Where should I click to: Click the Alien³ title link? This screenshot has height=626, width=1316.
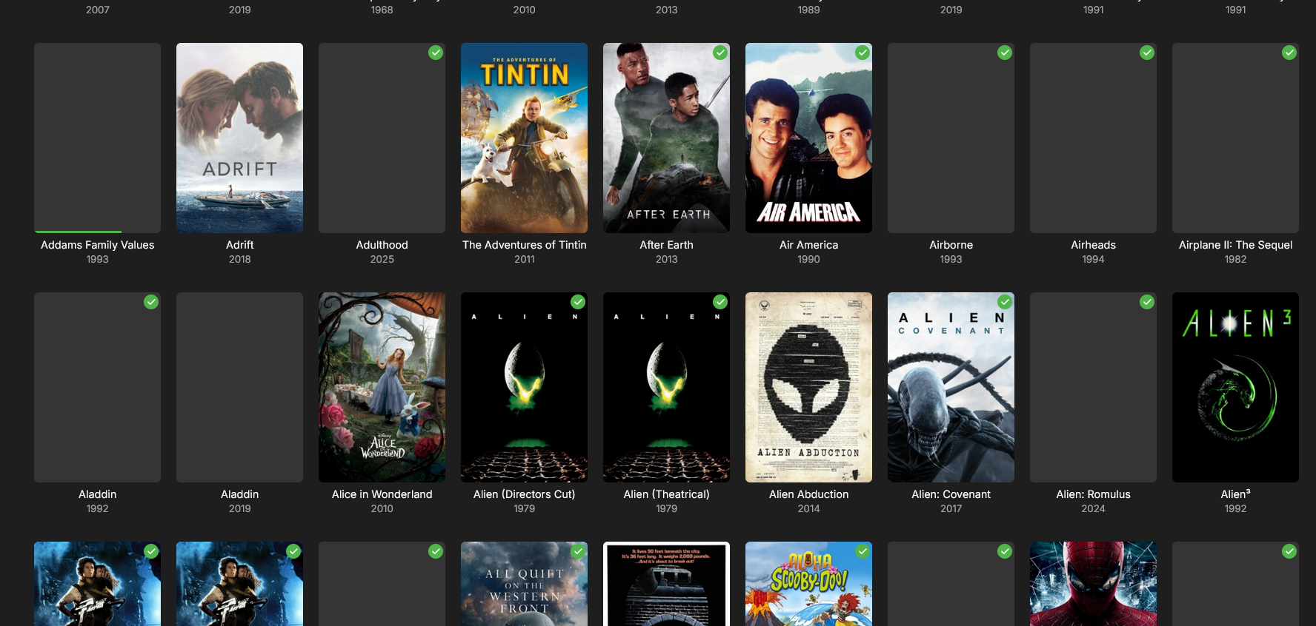pos(1235,494)
